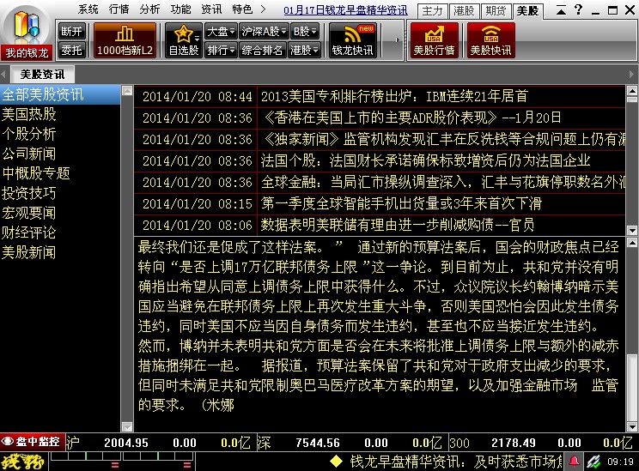639x471 pixels.
Task: Select 美股新闻 category
Action: click(x=28, y=252)
